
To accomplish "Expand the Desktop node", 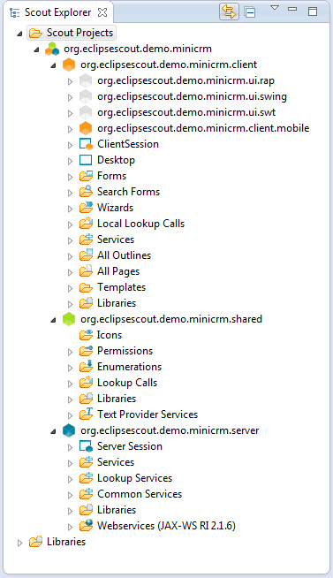I will click(70, 161).
